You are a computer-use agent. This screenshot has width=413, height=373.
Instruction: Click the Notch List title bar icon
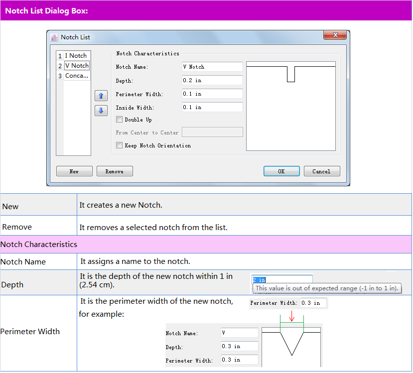(54, 37)
